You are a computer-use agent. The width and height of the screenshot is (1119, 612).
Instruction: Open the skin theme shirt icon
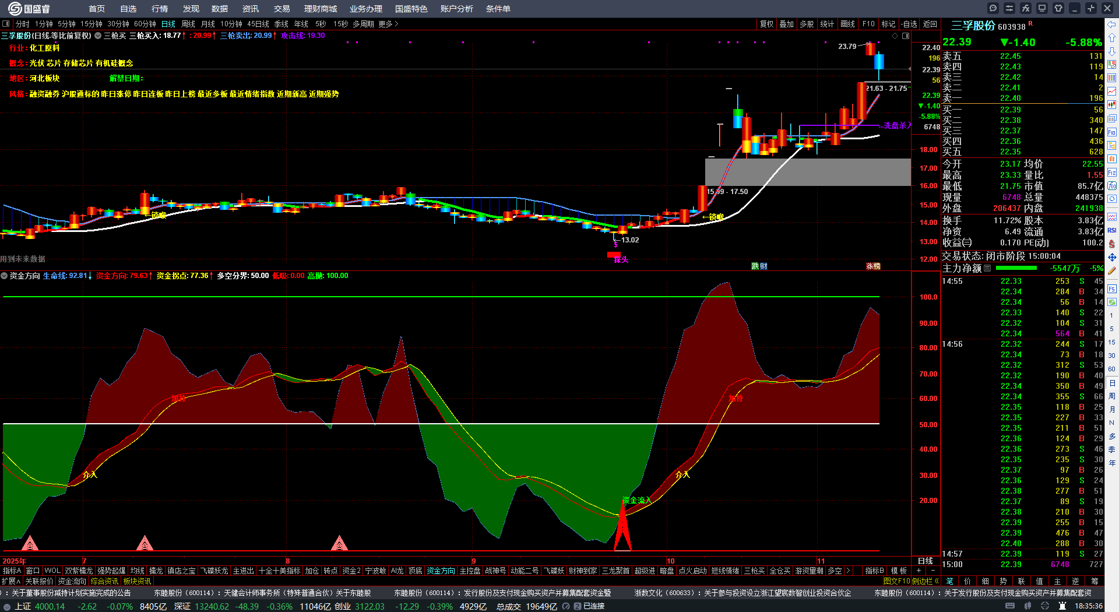click(x=1058, y=8)
